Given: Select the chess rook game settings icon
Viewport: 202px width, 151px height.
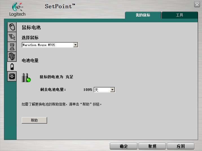Looking at the screenshot, I should click(12, 47).
